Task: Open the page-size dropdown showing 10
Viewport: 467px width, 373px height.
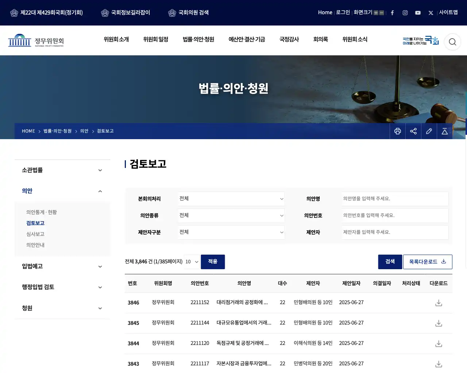Action: point(192,262)
